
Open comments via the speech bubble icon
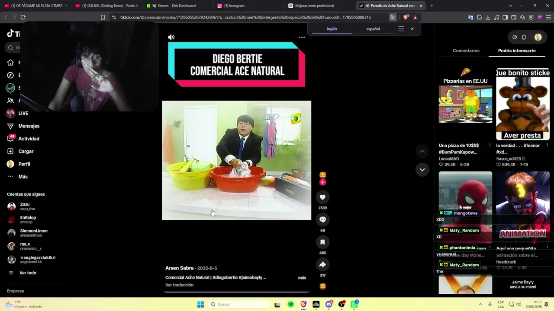point(322,220)
